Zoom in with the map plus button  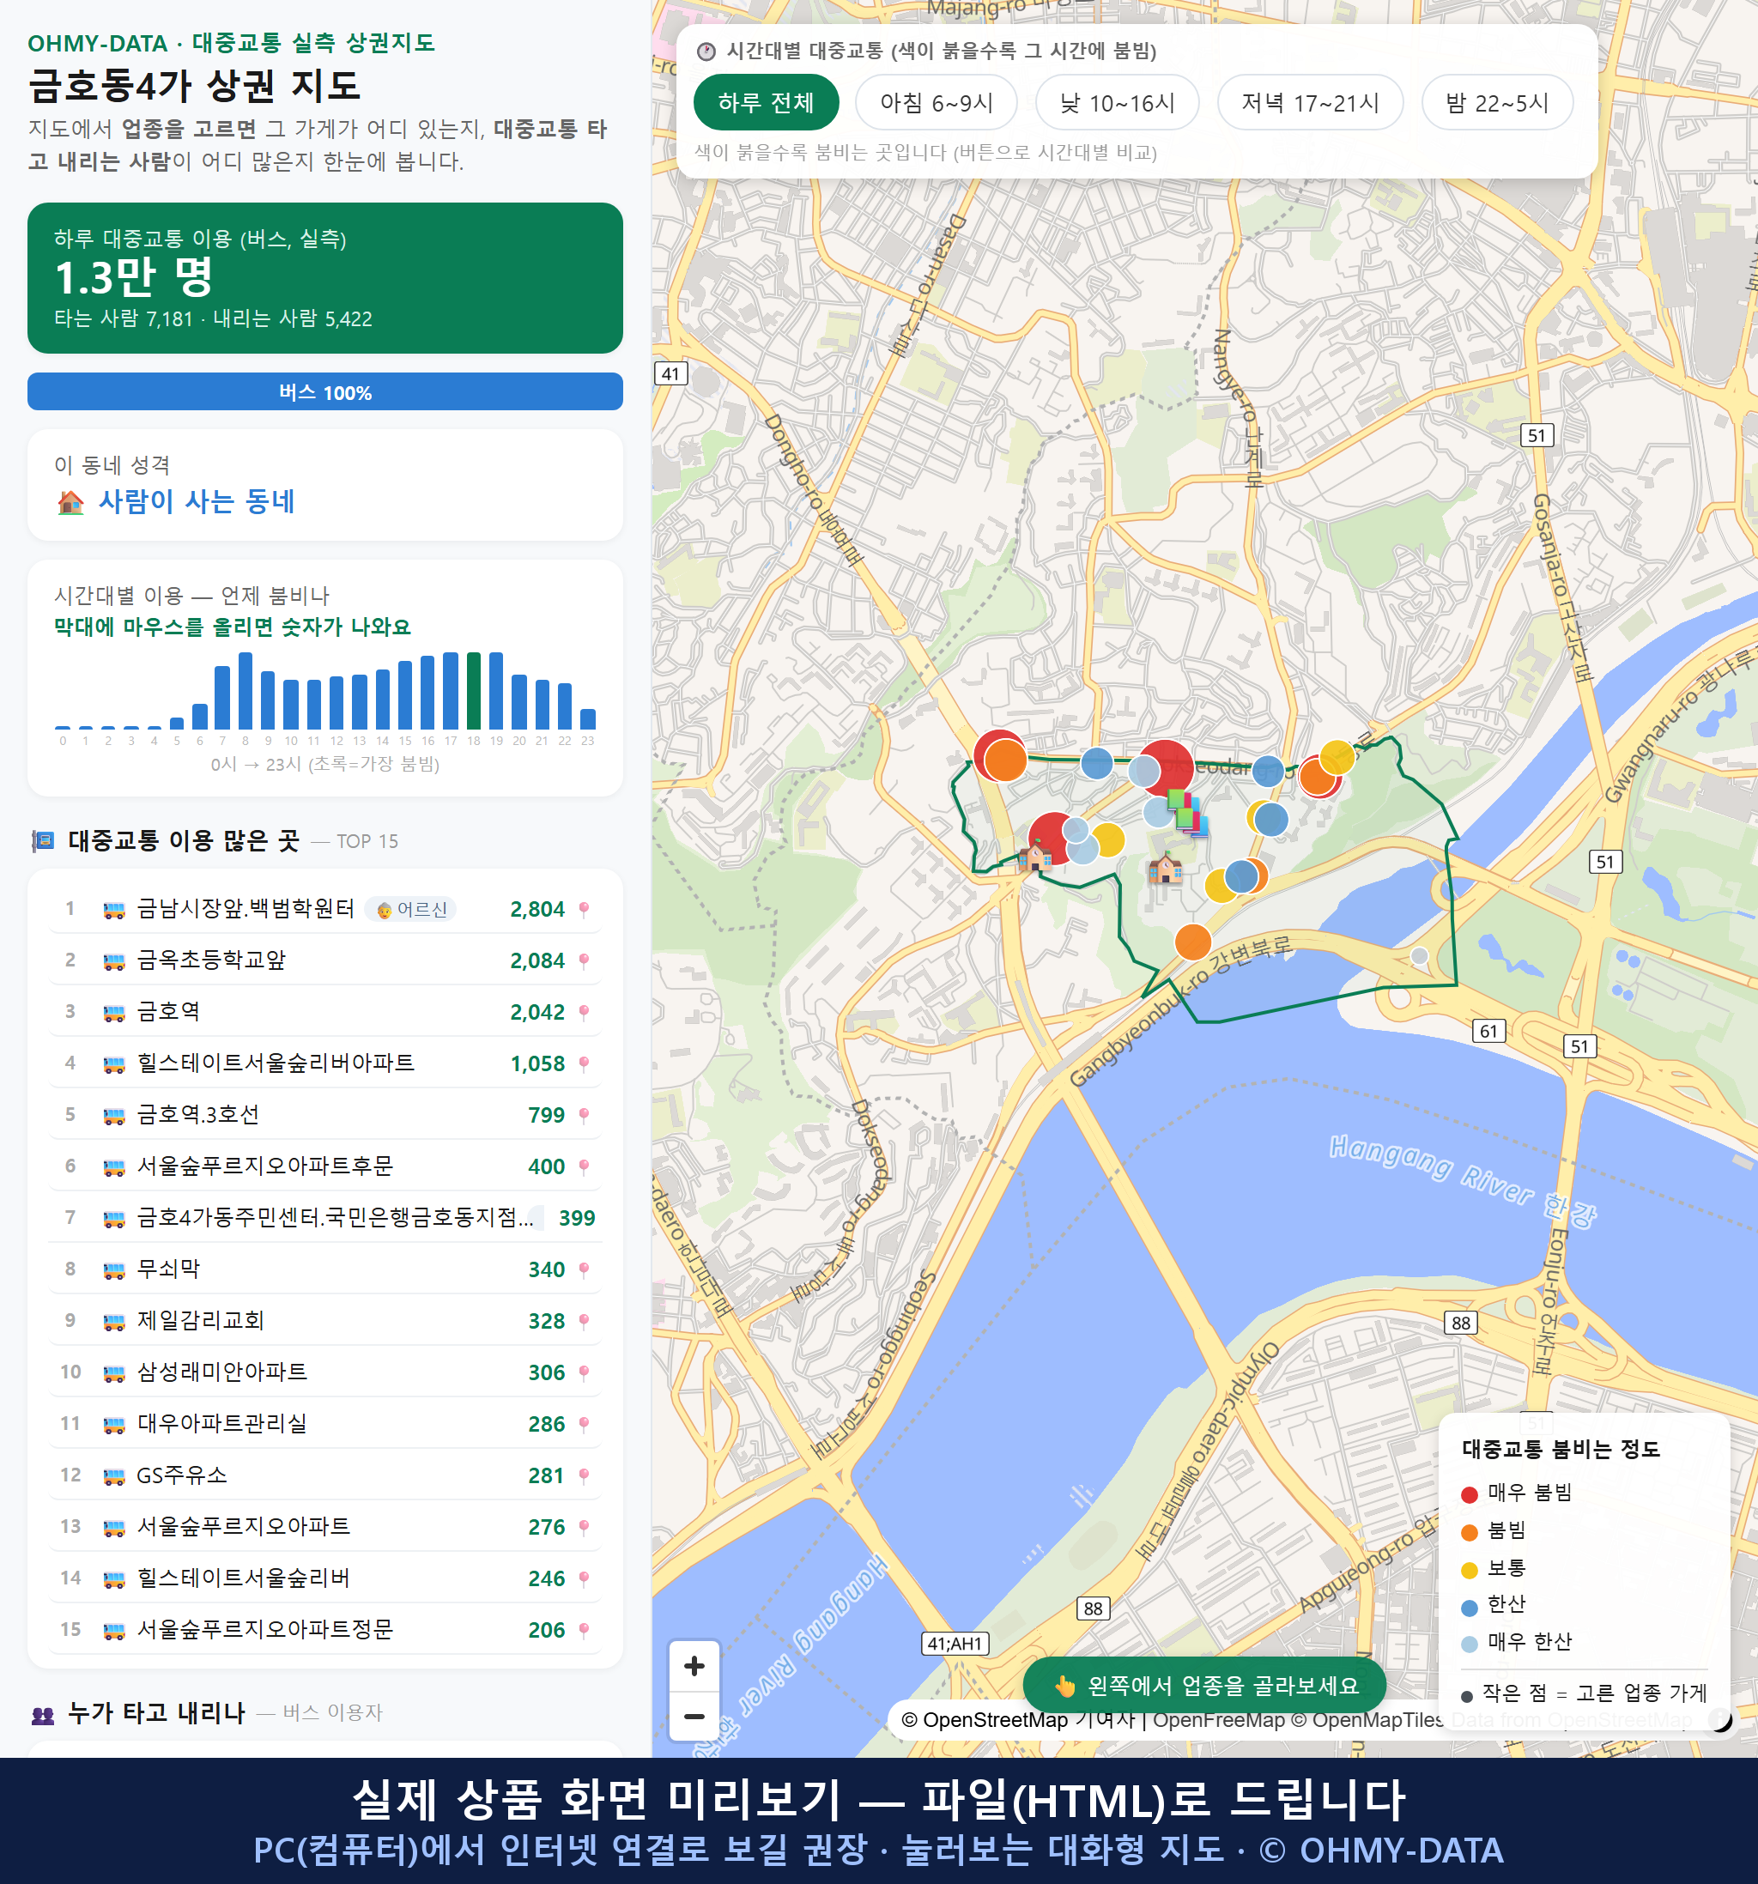coord(694,1665)
